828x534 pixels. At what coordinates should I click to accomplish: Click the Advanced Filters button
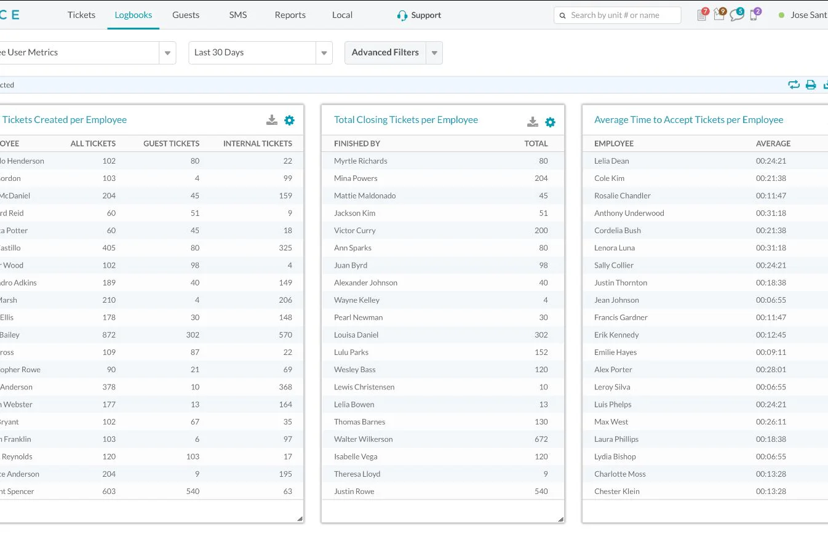click(385, 53)
